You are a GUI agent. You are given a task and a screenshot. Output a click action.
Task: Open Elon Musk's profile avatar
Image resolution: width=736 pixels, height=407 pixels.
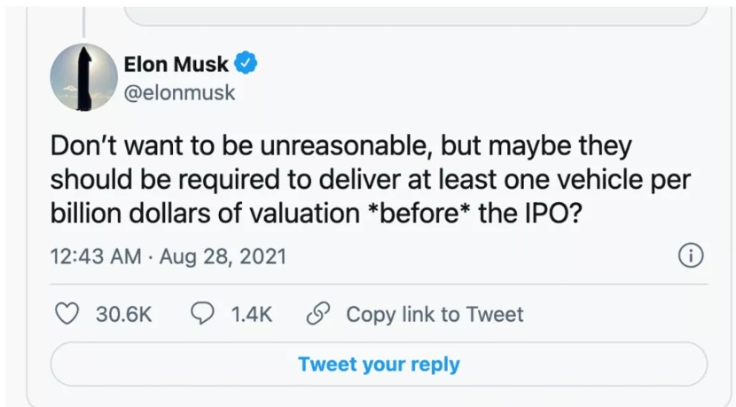tap(83, 77)
